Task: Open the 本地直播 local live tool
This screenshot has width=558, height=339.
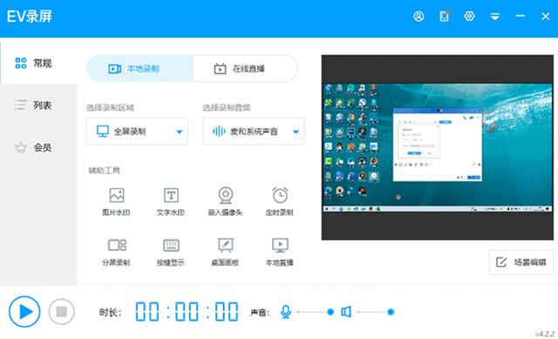Action: [280, 252]
